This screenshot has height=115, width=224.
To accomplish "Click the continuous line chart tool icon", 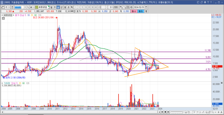I will point(125,7).
